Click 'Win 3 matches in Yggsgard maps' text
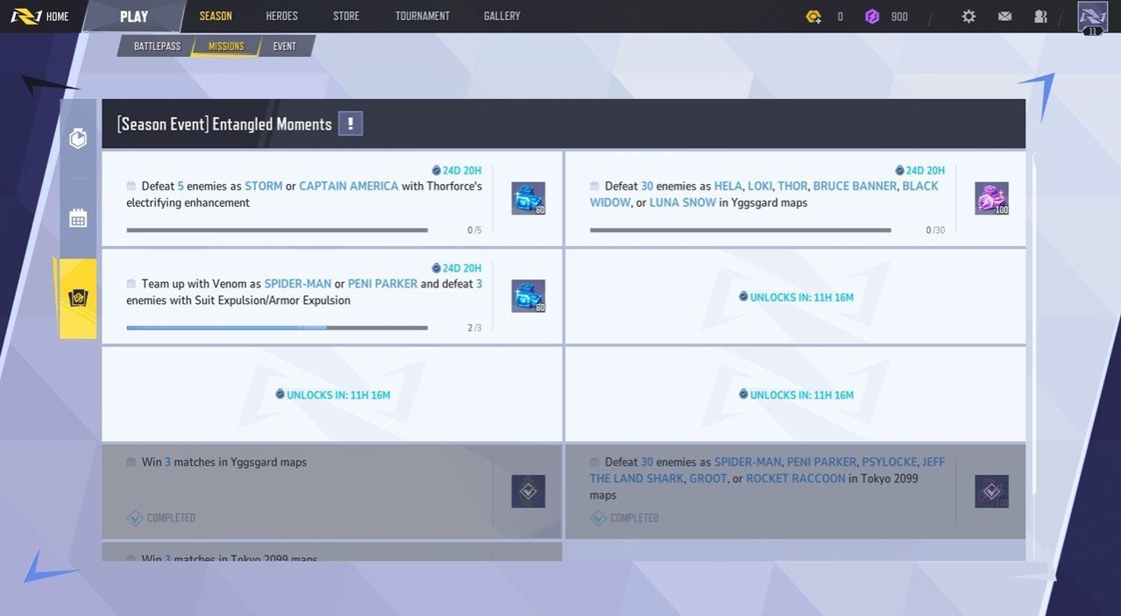This screenshot has width=1121, height=616. click(x=224, y=462)
